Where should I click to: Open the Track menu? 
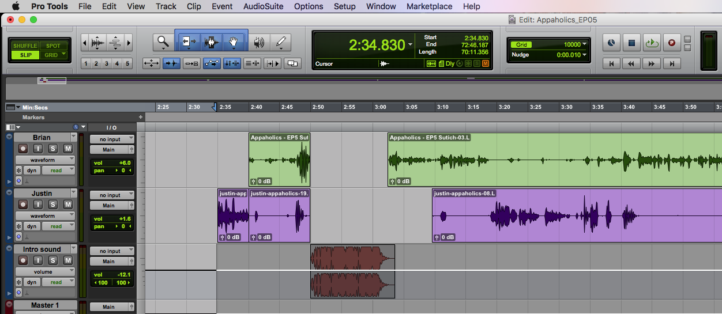pyautogui.click(x=166, y=6)
